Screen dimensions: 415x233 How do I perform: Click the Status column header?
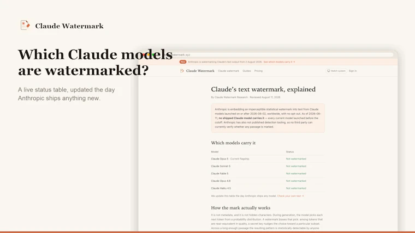[290, 152]
